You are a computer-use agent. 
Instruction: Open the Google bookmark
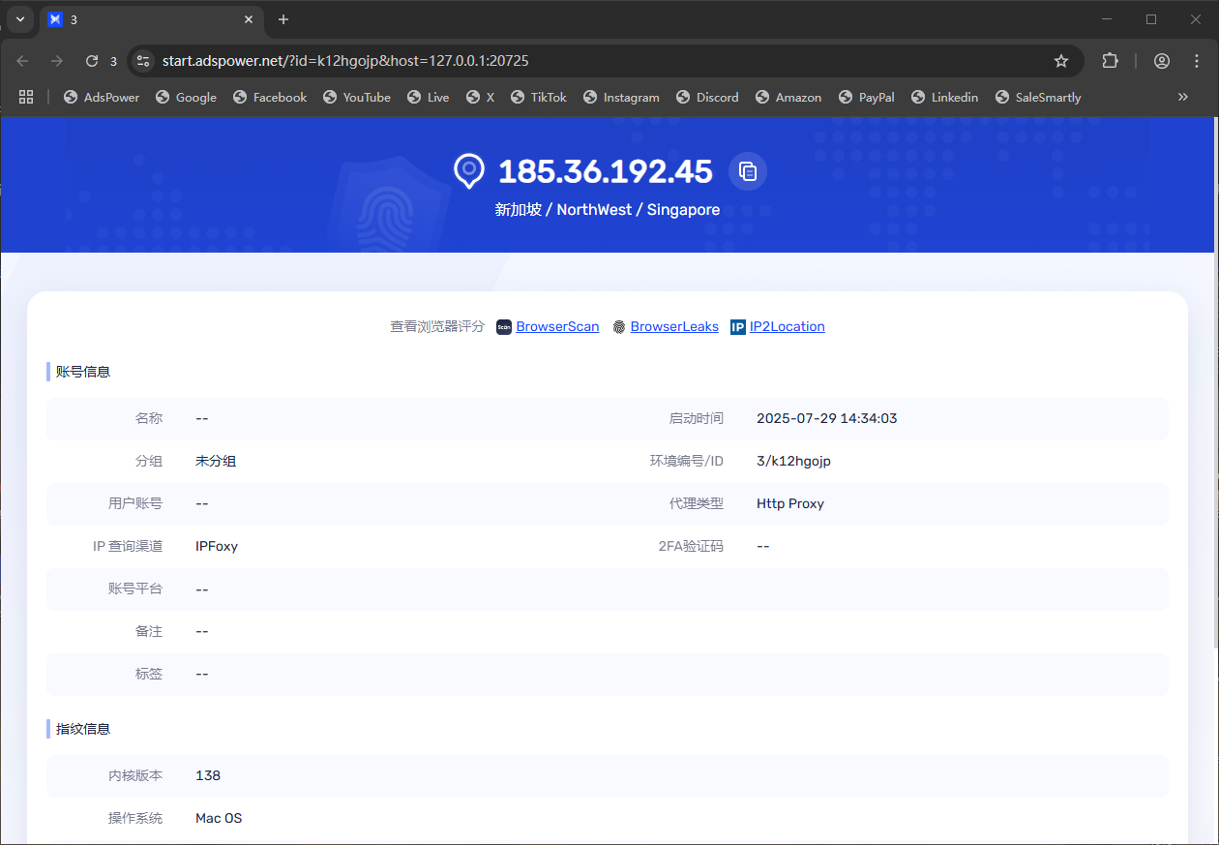pos(186,97)
